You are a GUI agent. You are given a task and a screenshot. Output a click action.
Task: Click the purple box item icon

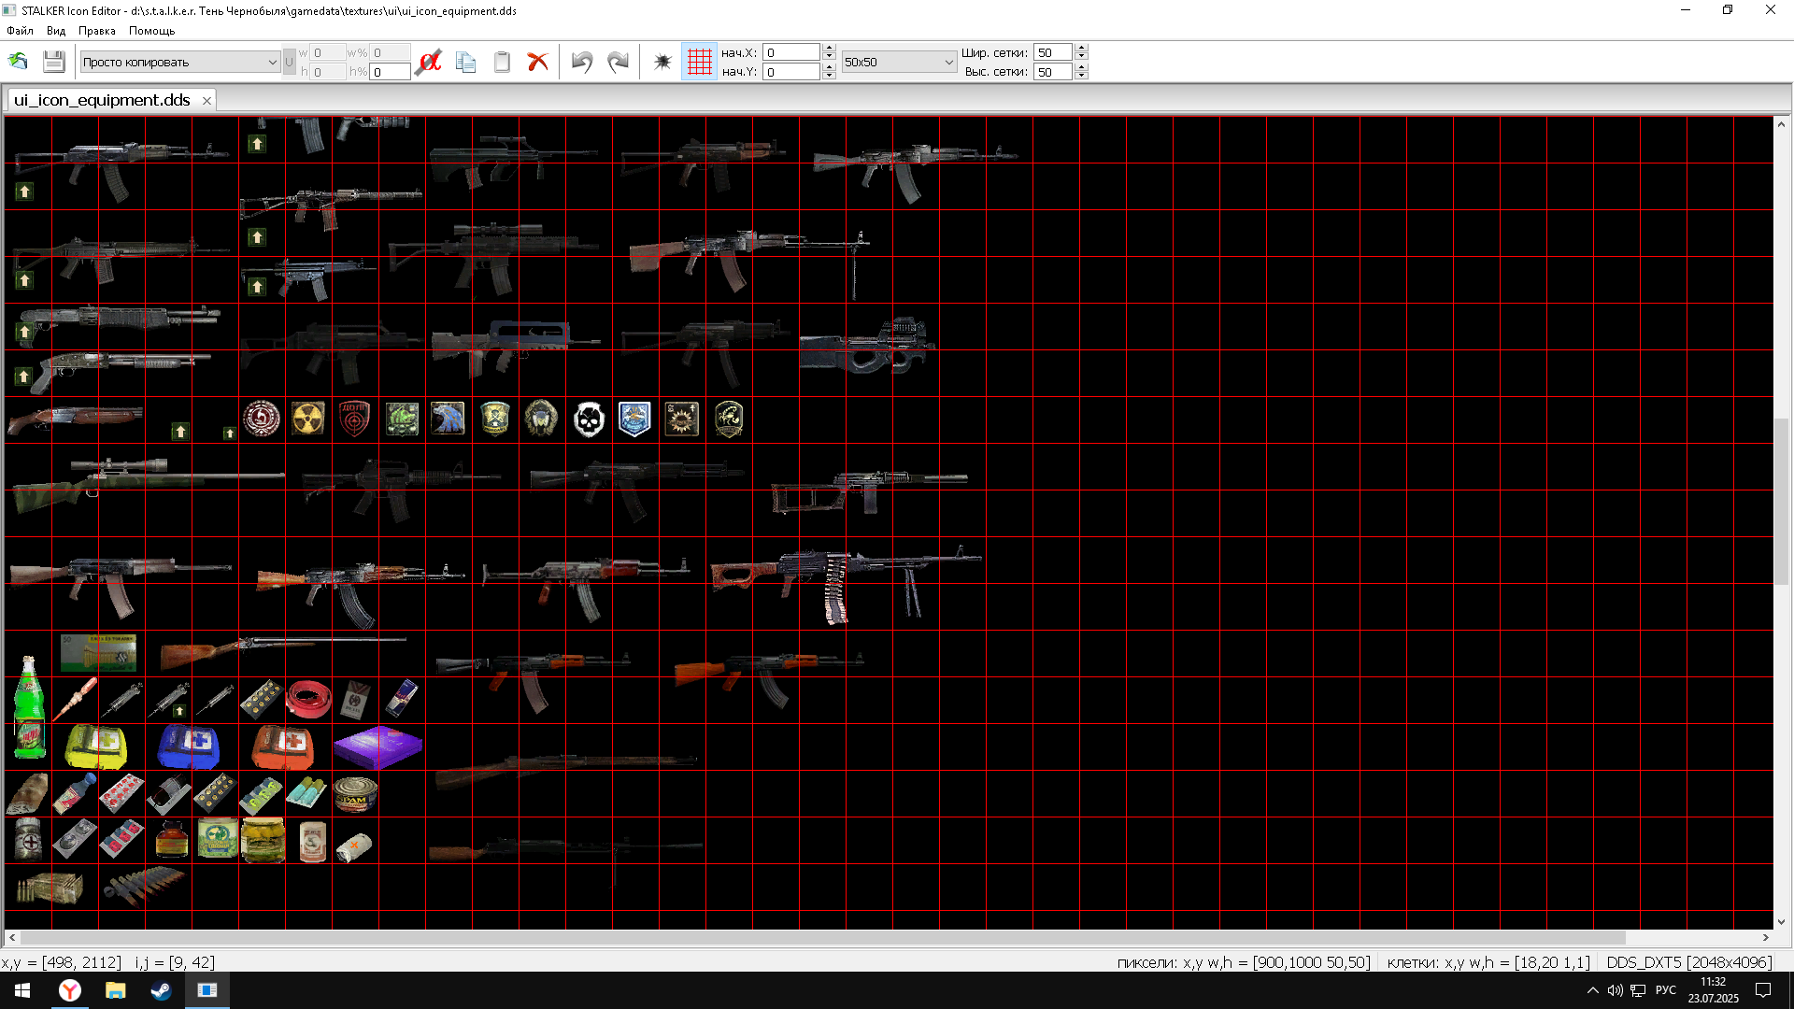[377, 747]
